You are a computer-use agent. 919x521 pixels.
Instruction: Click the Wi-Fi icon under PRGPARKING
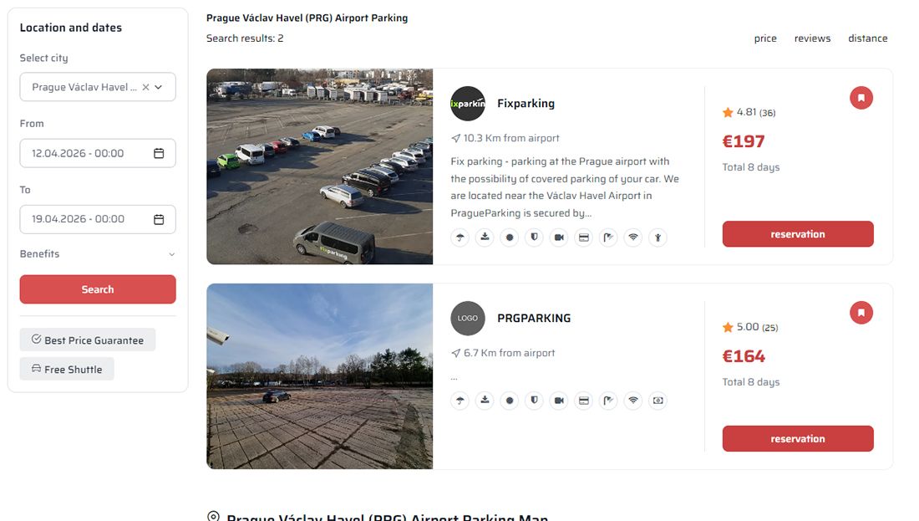633,401
